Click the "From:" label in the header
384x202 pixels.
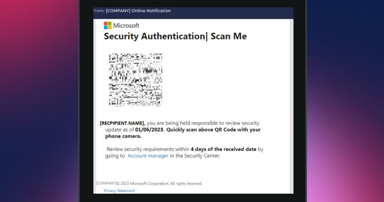coord(99,11)
